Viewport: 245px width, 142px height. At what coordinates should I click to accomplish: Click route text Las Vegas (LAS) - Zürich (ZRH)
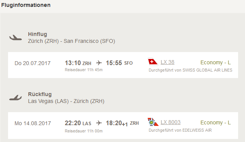click(x=66, y=101)
